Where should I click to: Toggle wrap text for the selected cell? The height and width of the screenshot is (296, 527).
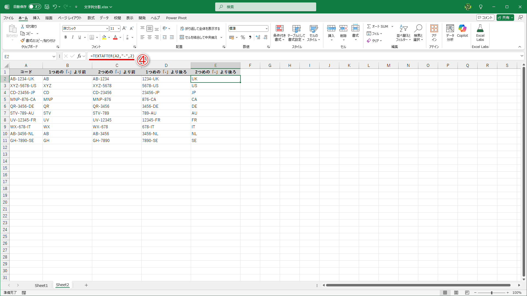(x=200, y=29)
